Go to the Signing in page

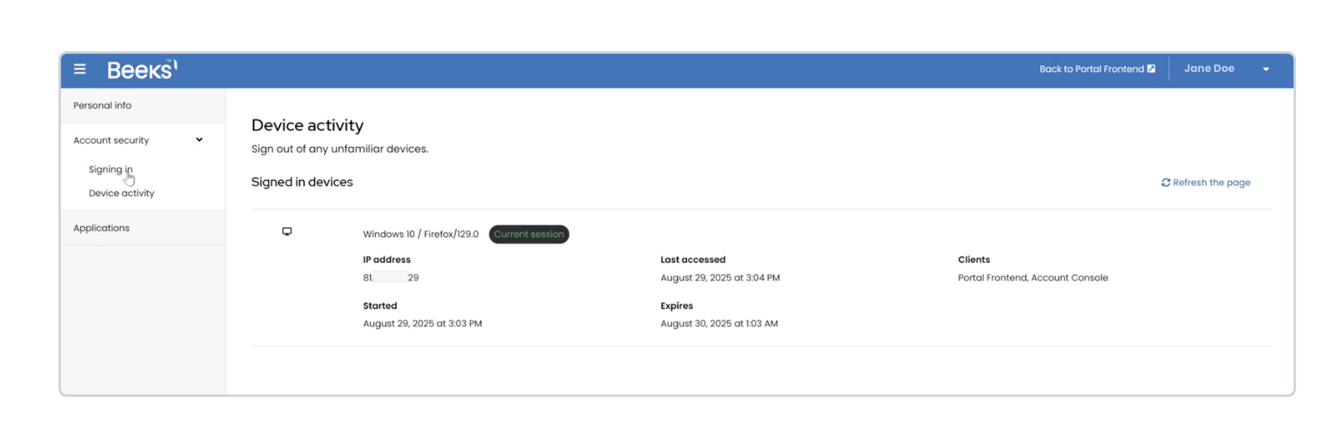tap(110, 169)
